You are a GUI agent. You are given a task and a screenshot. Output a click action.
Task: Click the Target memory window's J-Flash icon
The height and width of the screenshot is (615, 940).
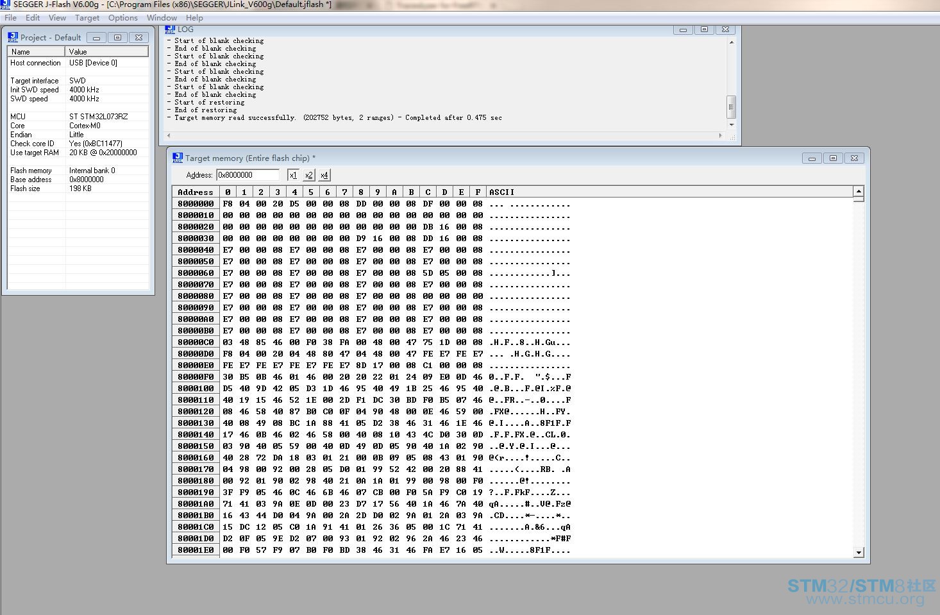tap(178, 158)
